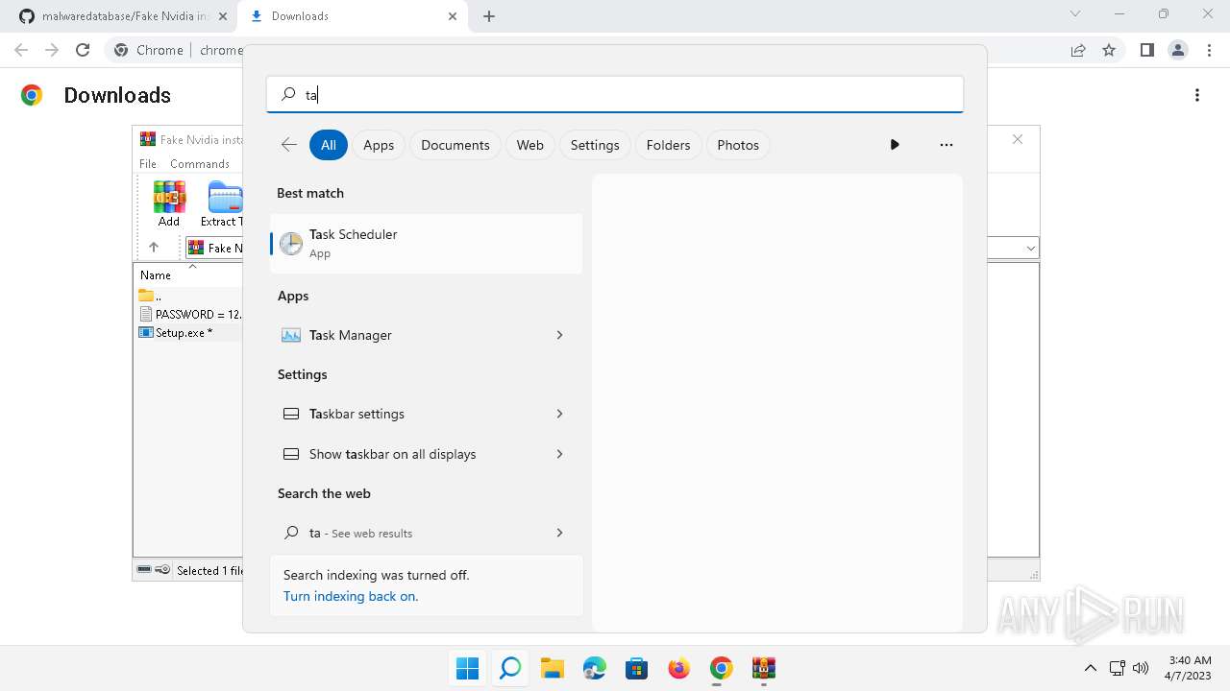Expand Show taskbar on all displays arrow
Screen dimensions: 1230x691
(x=559, y=454)
